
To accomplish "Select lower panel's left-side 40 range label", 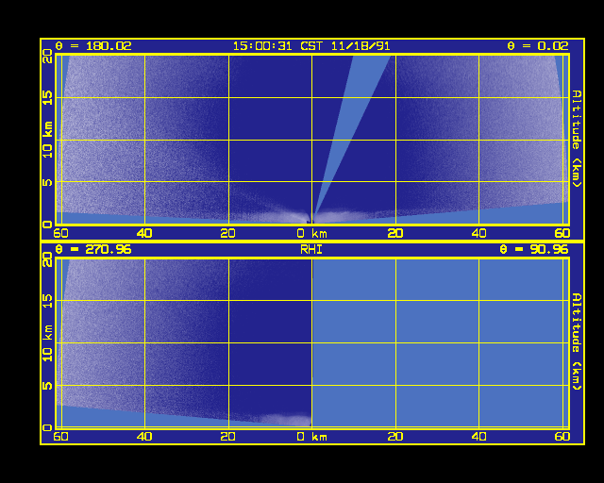I will [x=144, y=437].
